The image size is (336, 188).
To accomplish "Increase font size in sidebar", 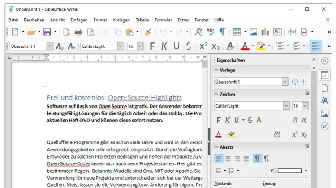I will point(295,120).
